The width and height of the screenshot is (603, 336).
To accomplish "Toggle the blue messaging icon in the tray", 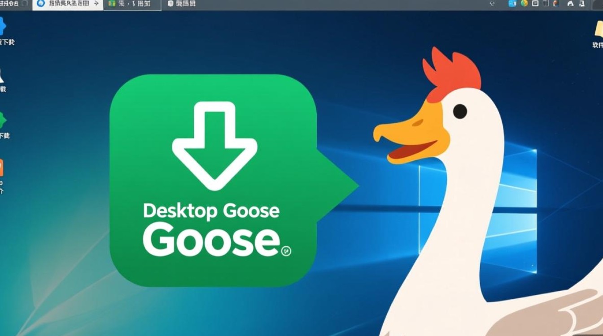I will point(513,4).
